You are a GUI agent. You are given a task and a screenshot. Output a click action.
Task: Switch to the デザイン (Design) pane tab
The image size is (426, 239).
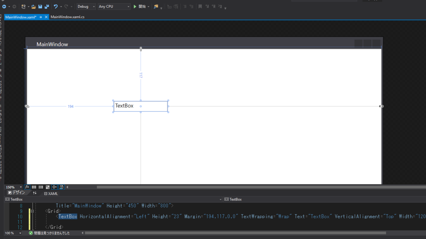click(17, 193)
